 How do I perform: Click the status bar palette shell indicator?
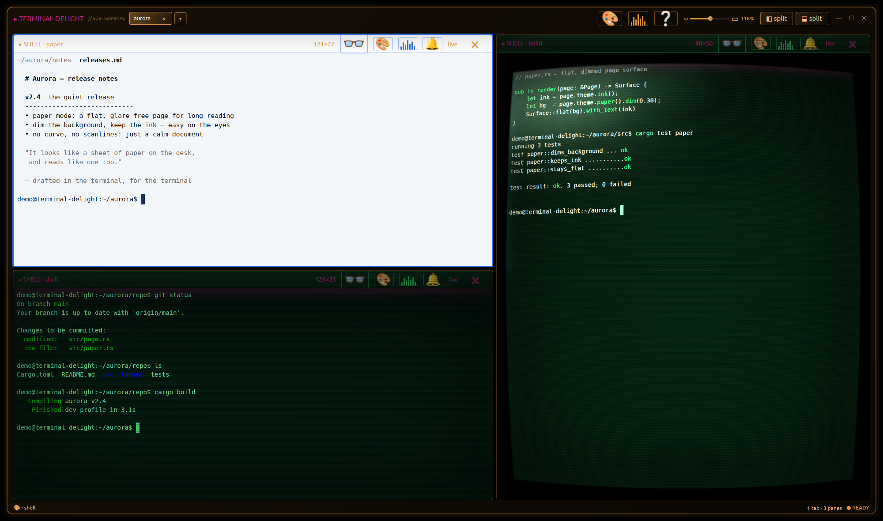click(x=25, y=508)
